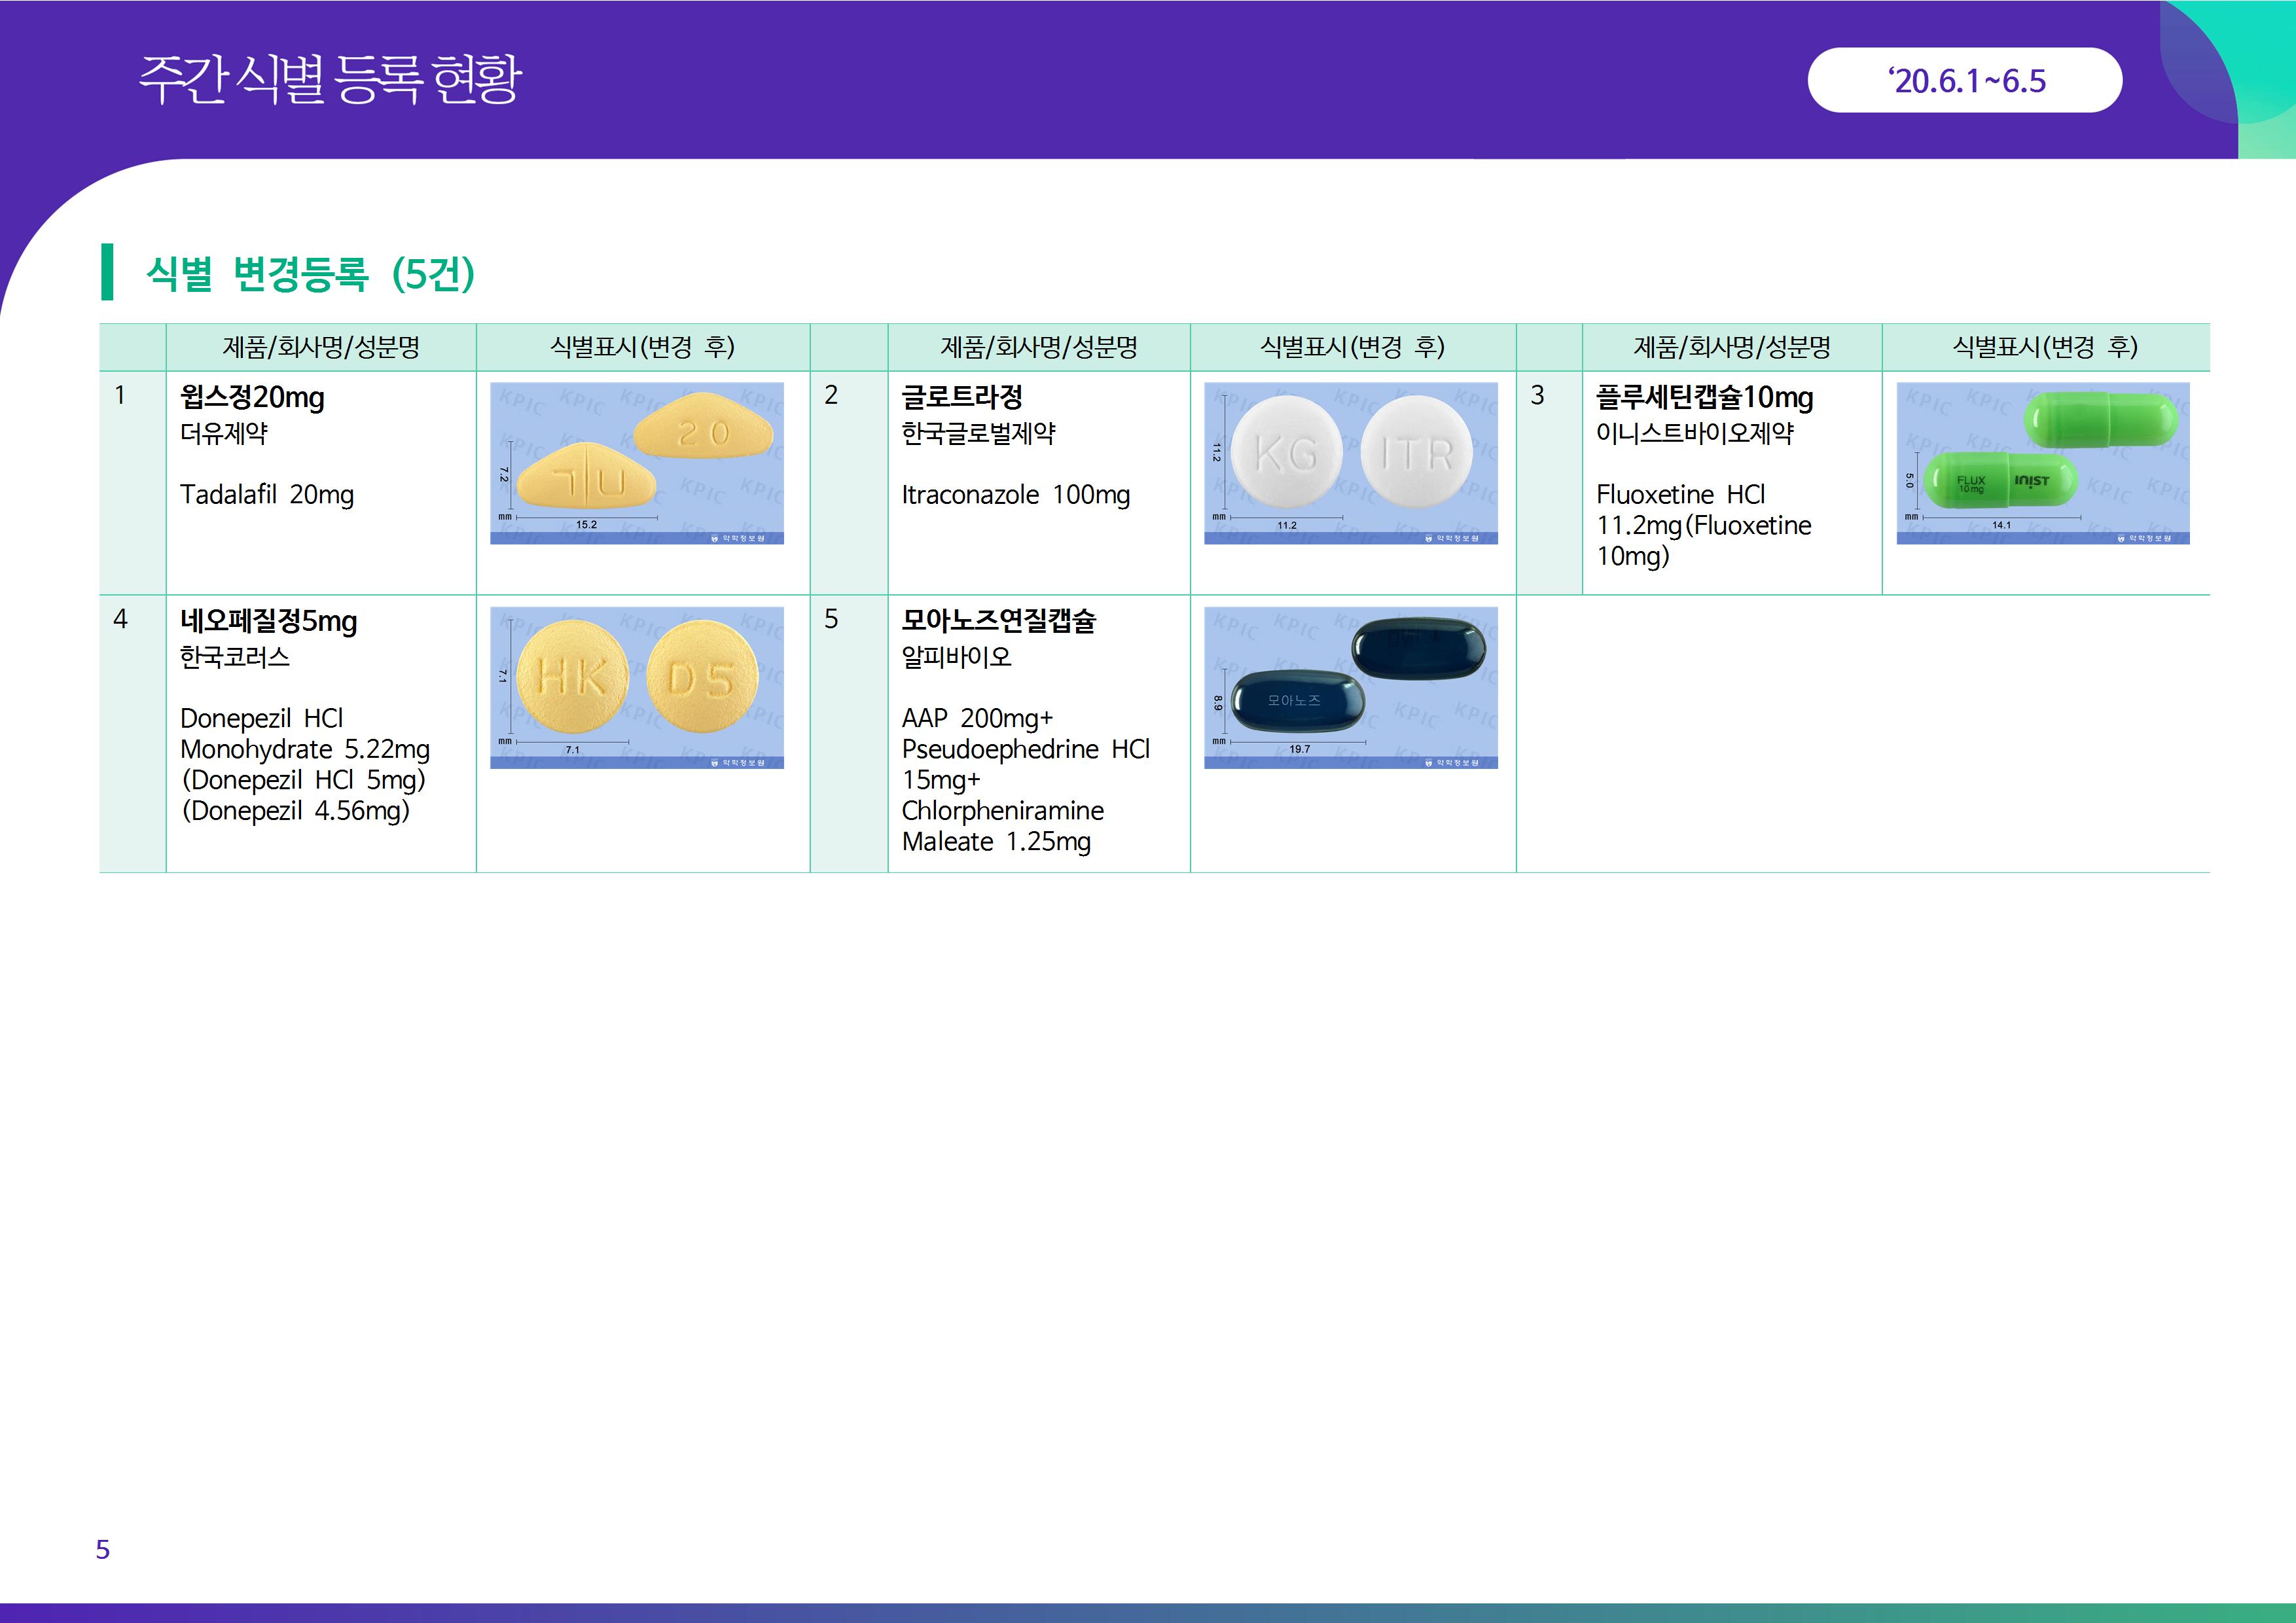Select the 네오페질정5mg product name
Image resolution: width=2296 pixels, height=1623 pixels.
pos(268,621)
